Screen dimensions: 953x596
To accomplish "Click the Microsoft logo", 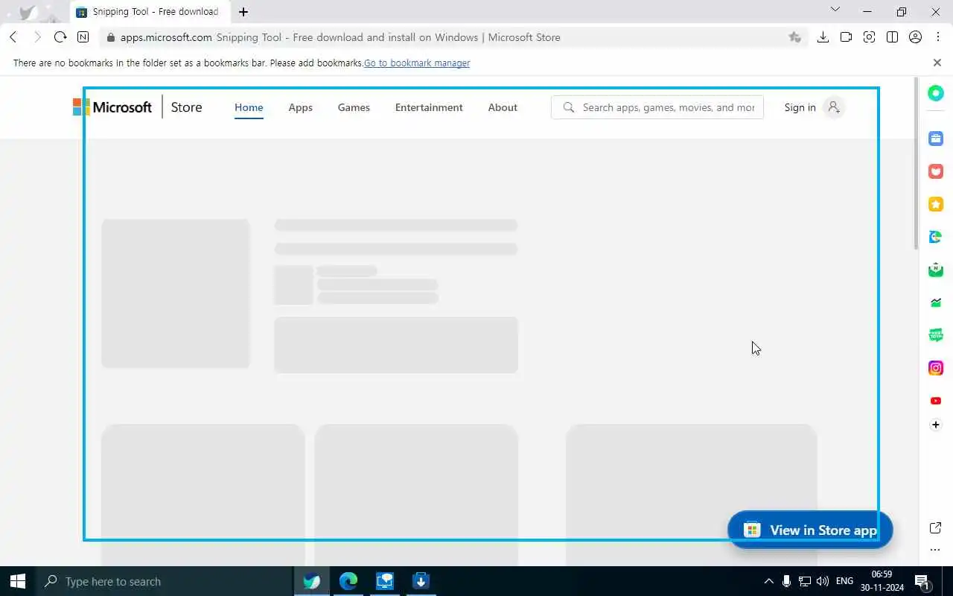I will coord(112,107).
